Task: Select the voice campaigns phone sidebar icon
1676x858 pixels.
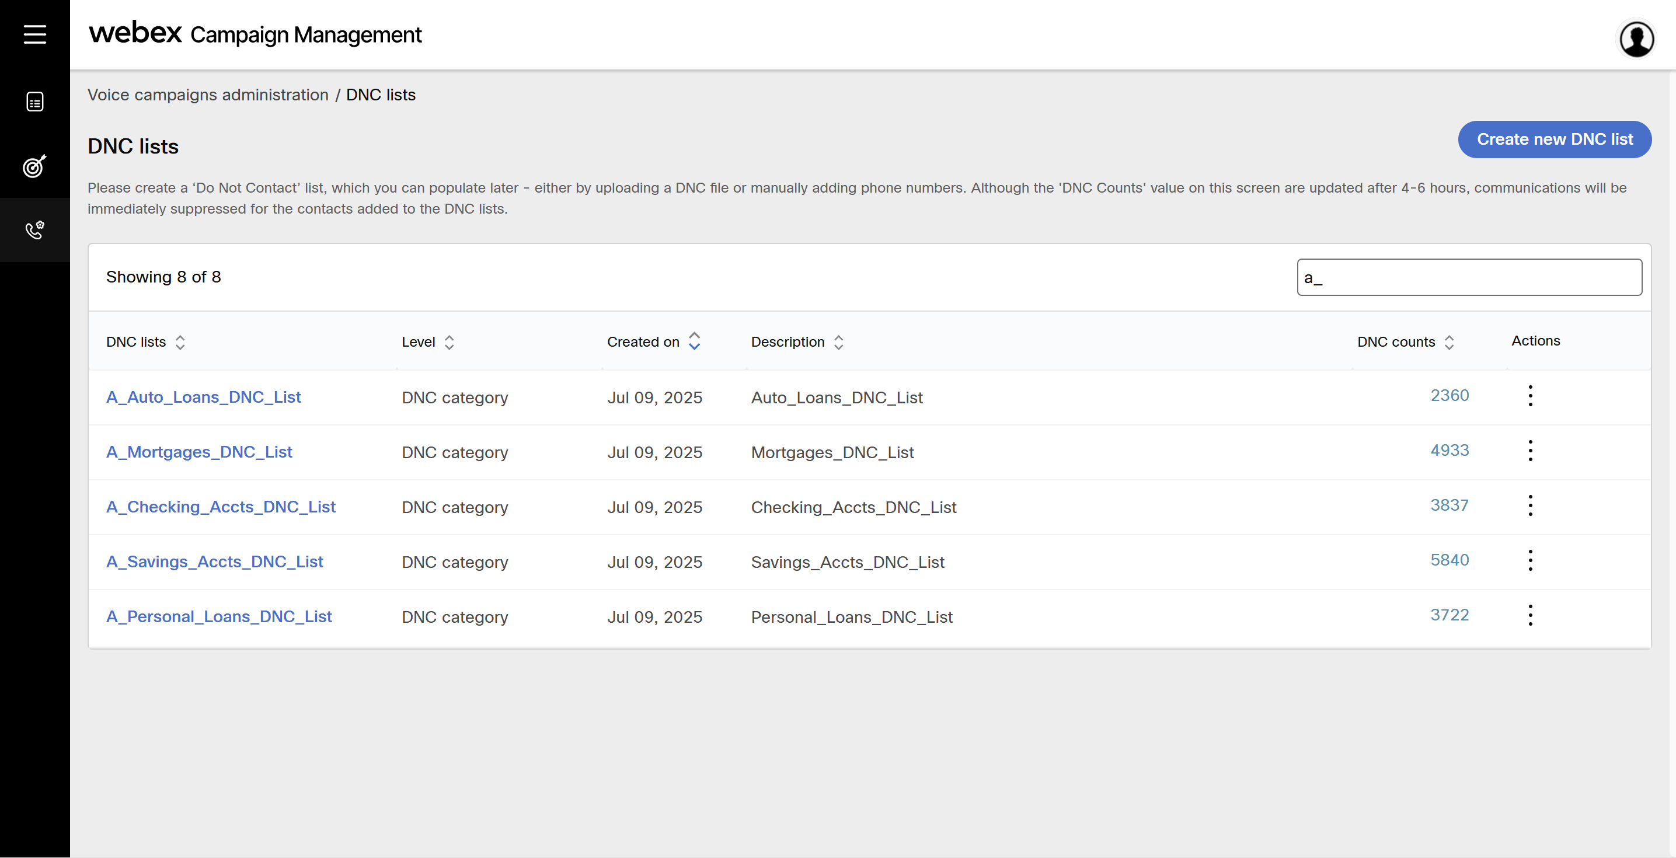Action: coord(34,229)
